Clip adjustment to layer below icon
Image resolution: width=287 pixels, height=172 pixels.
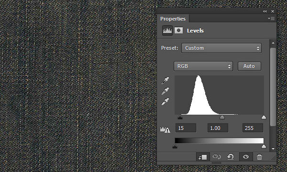(203, 157)
